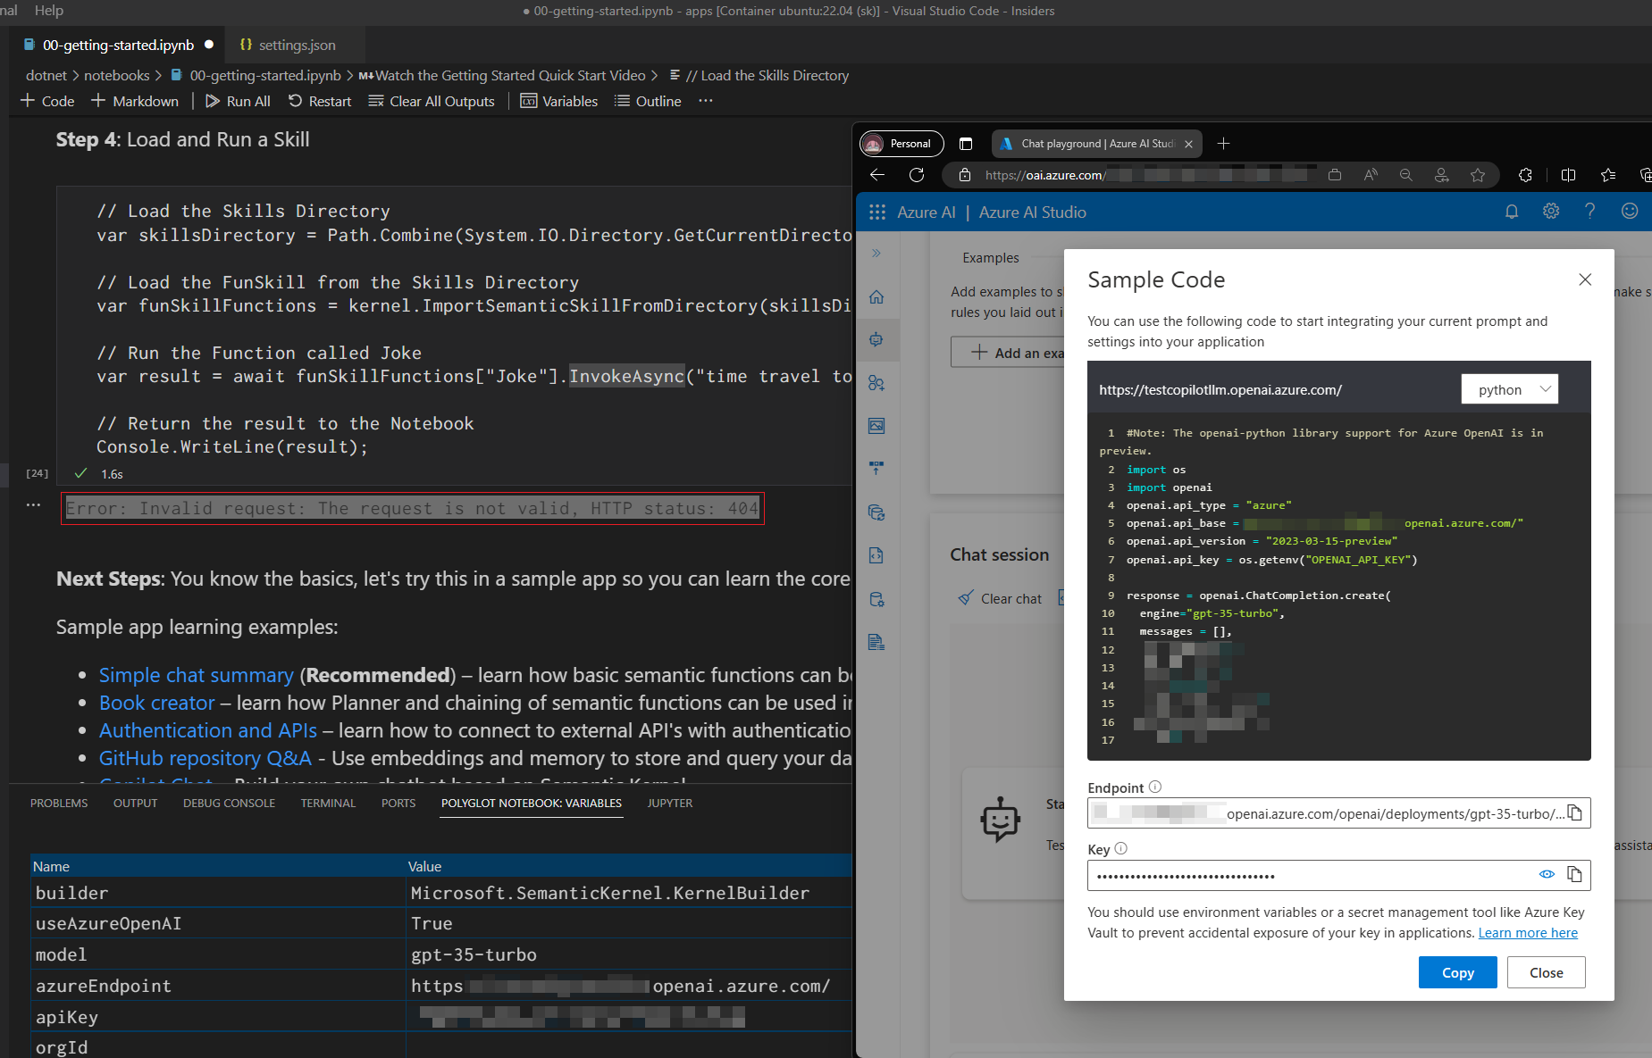Open the Simple chat summary link
This screenshot has height=1058, width=1652.
196,675
